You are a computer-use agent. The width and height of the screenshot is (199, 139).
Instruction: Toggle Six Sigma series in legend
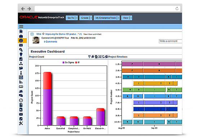[x=68, y=63]
